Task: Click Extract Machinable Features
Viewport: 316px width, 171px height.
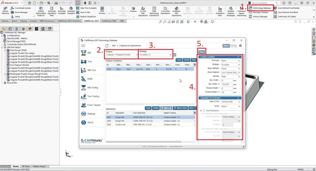Action: pyautogui.click(x=41, y=11)
